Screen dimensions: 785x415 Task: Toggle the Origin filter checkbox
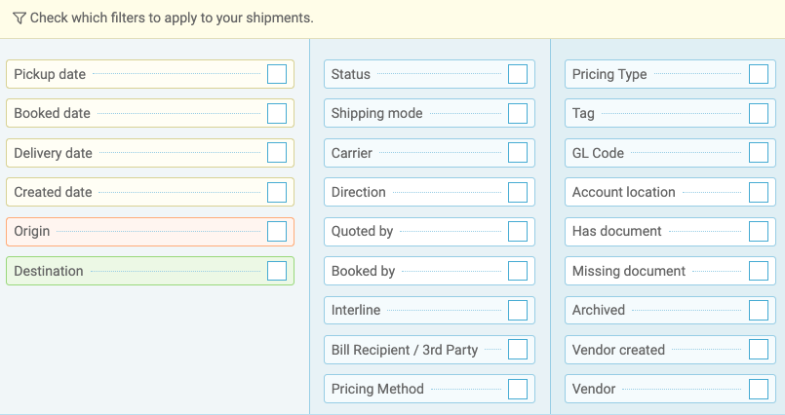coord(277,232)
